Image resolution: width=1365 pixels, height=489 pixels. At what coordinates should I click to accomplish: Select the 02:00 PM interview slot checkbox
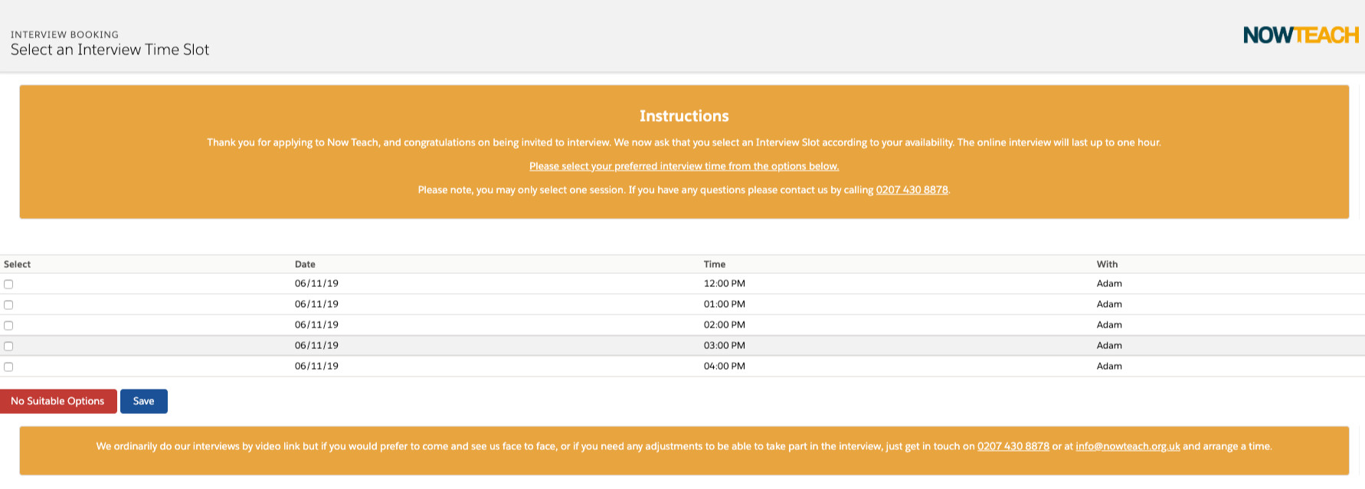tap(8, 325)
